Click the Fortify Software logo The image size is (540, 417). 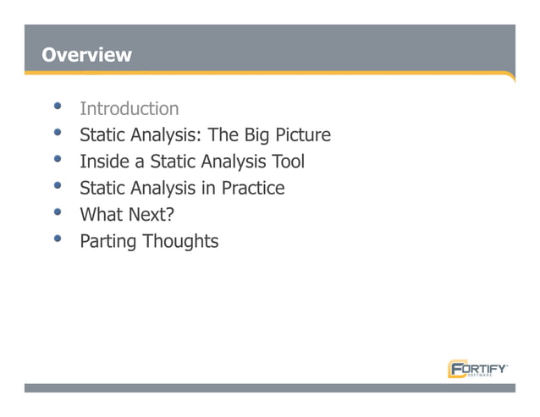click(x=477, y=369)
